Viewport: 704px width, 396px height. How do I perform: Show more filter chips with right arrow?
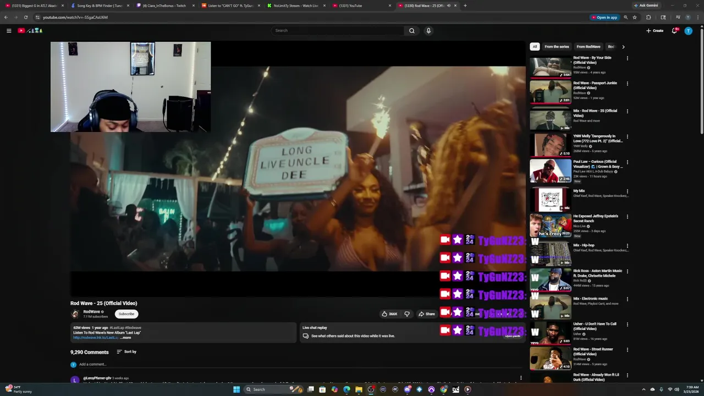[x=623, y=47]
